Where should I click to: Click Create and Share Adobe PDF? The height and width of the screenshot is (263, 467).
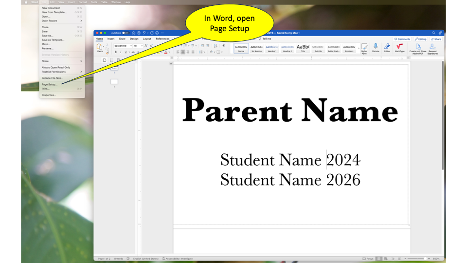click(x=418, y=49)
